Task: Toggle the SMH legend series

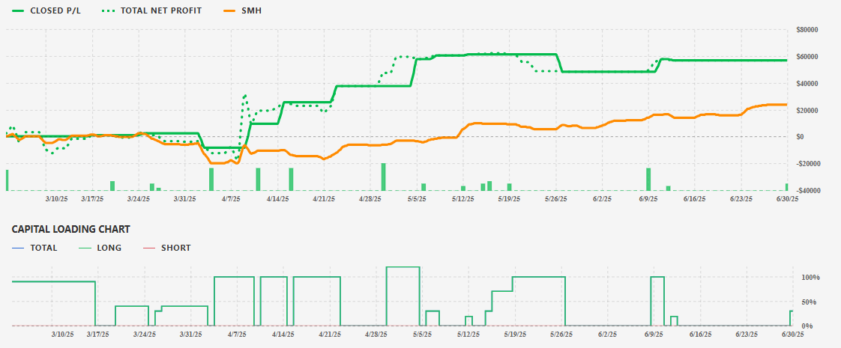Action: 243,10
